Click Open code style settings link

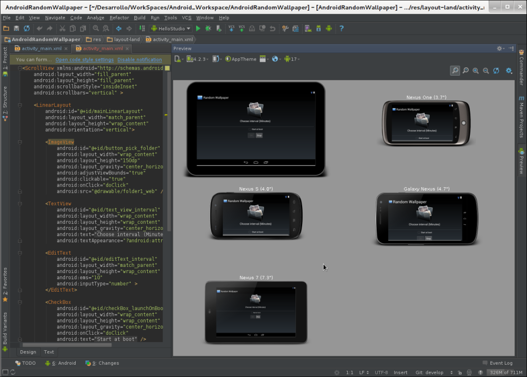pyautogui.click(x=84, y=60)
